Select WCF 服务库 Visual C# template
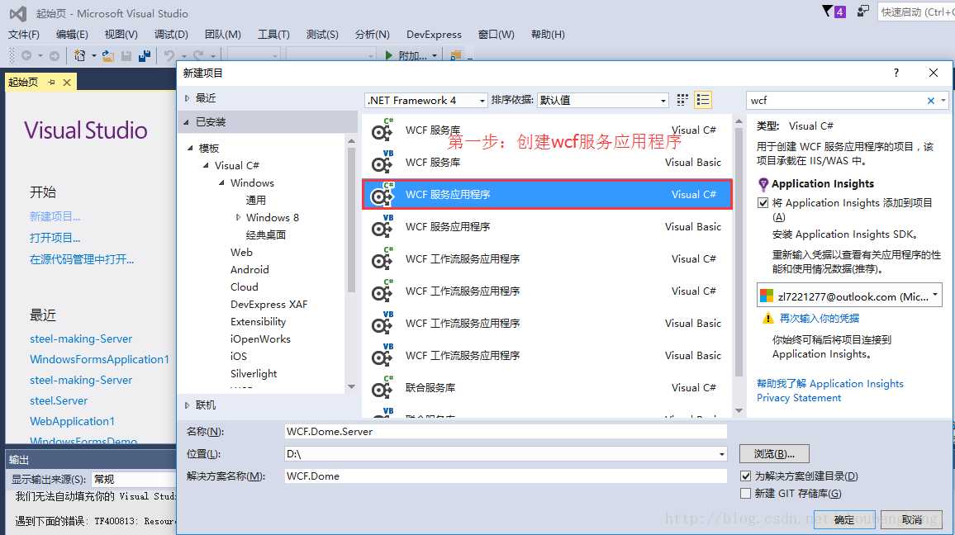Image resolution: width=955 pixels, height=535 pixels. pos(546,130)
